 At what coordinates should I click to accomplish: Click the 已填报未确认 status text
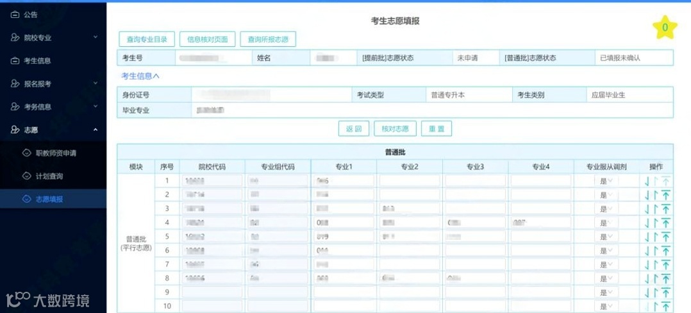tap(620, 58)
